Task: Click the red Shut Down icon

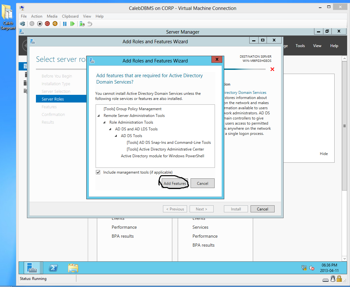Action: (x=47, y=24)
